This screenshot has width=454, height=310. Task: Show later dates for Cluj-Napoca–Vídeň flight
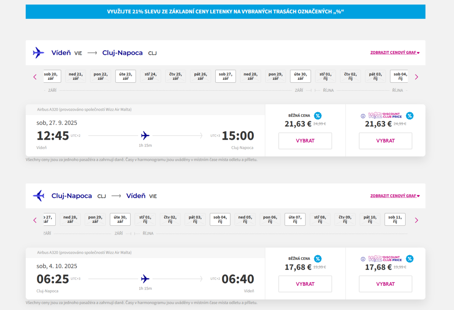[417, 220]
